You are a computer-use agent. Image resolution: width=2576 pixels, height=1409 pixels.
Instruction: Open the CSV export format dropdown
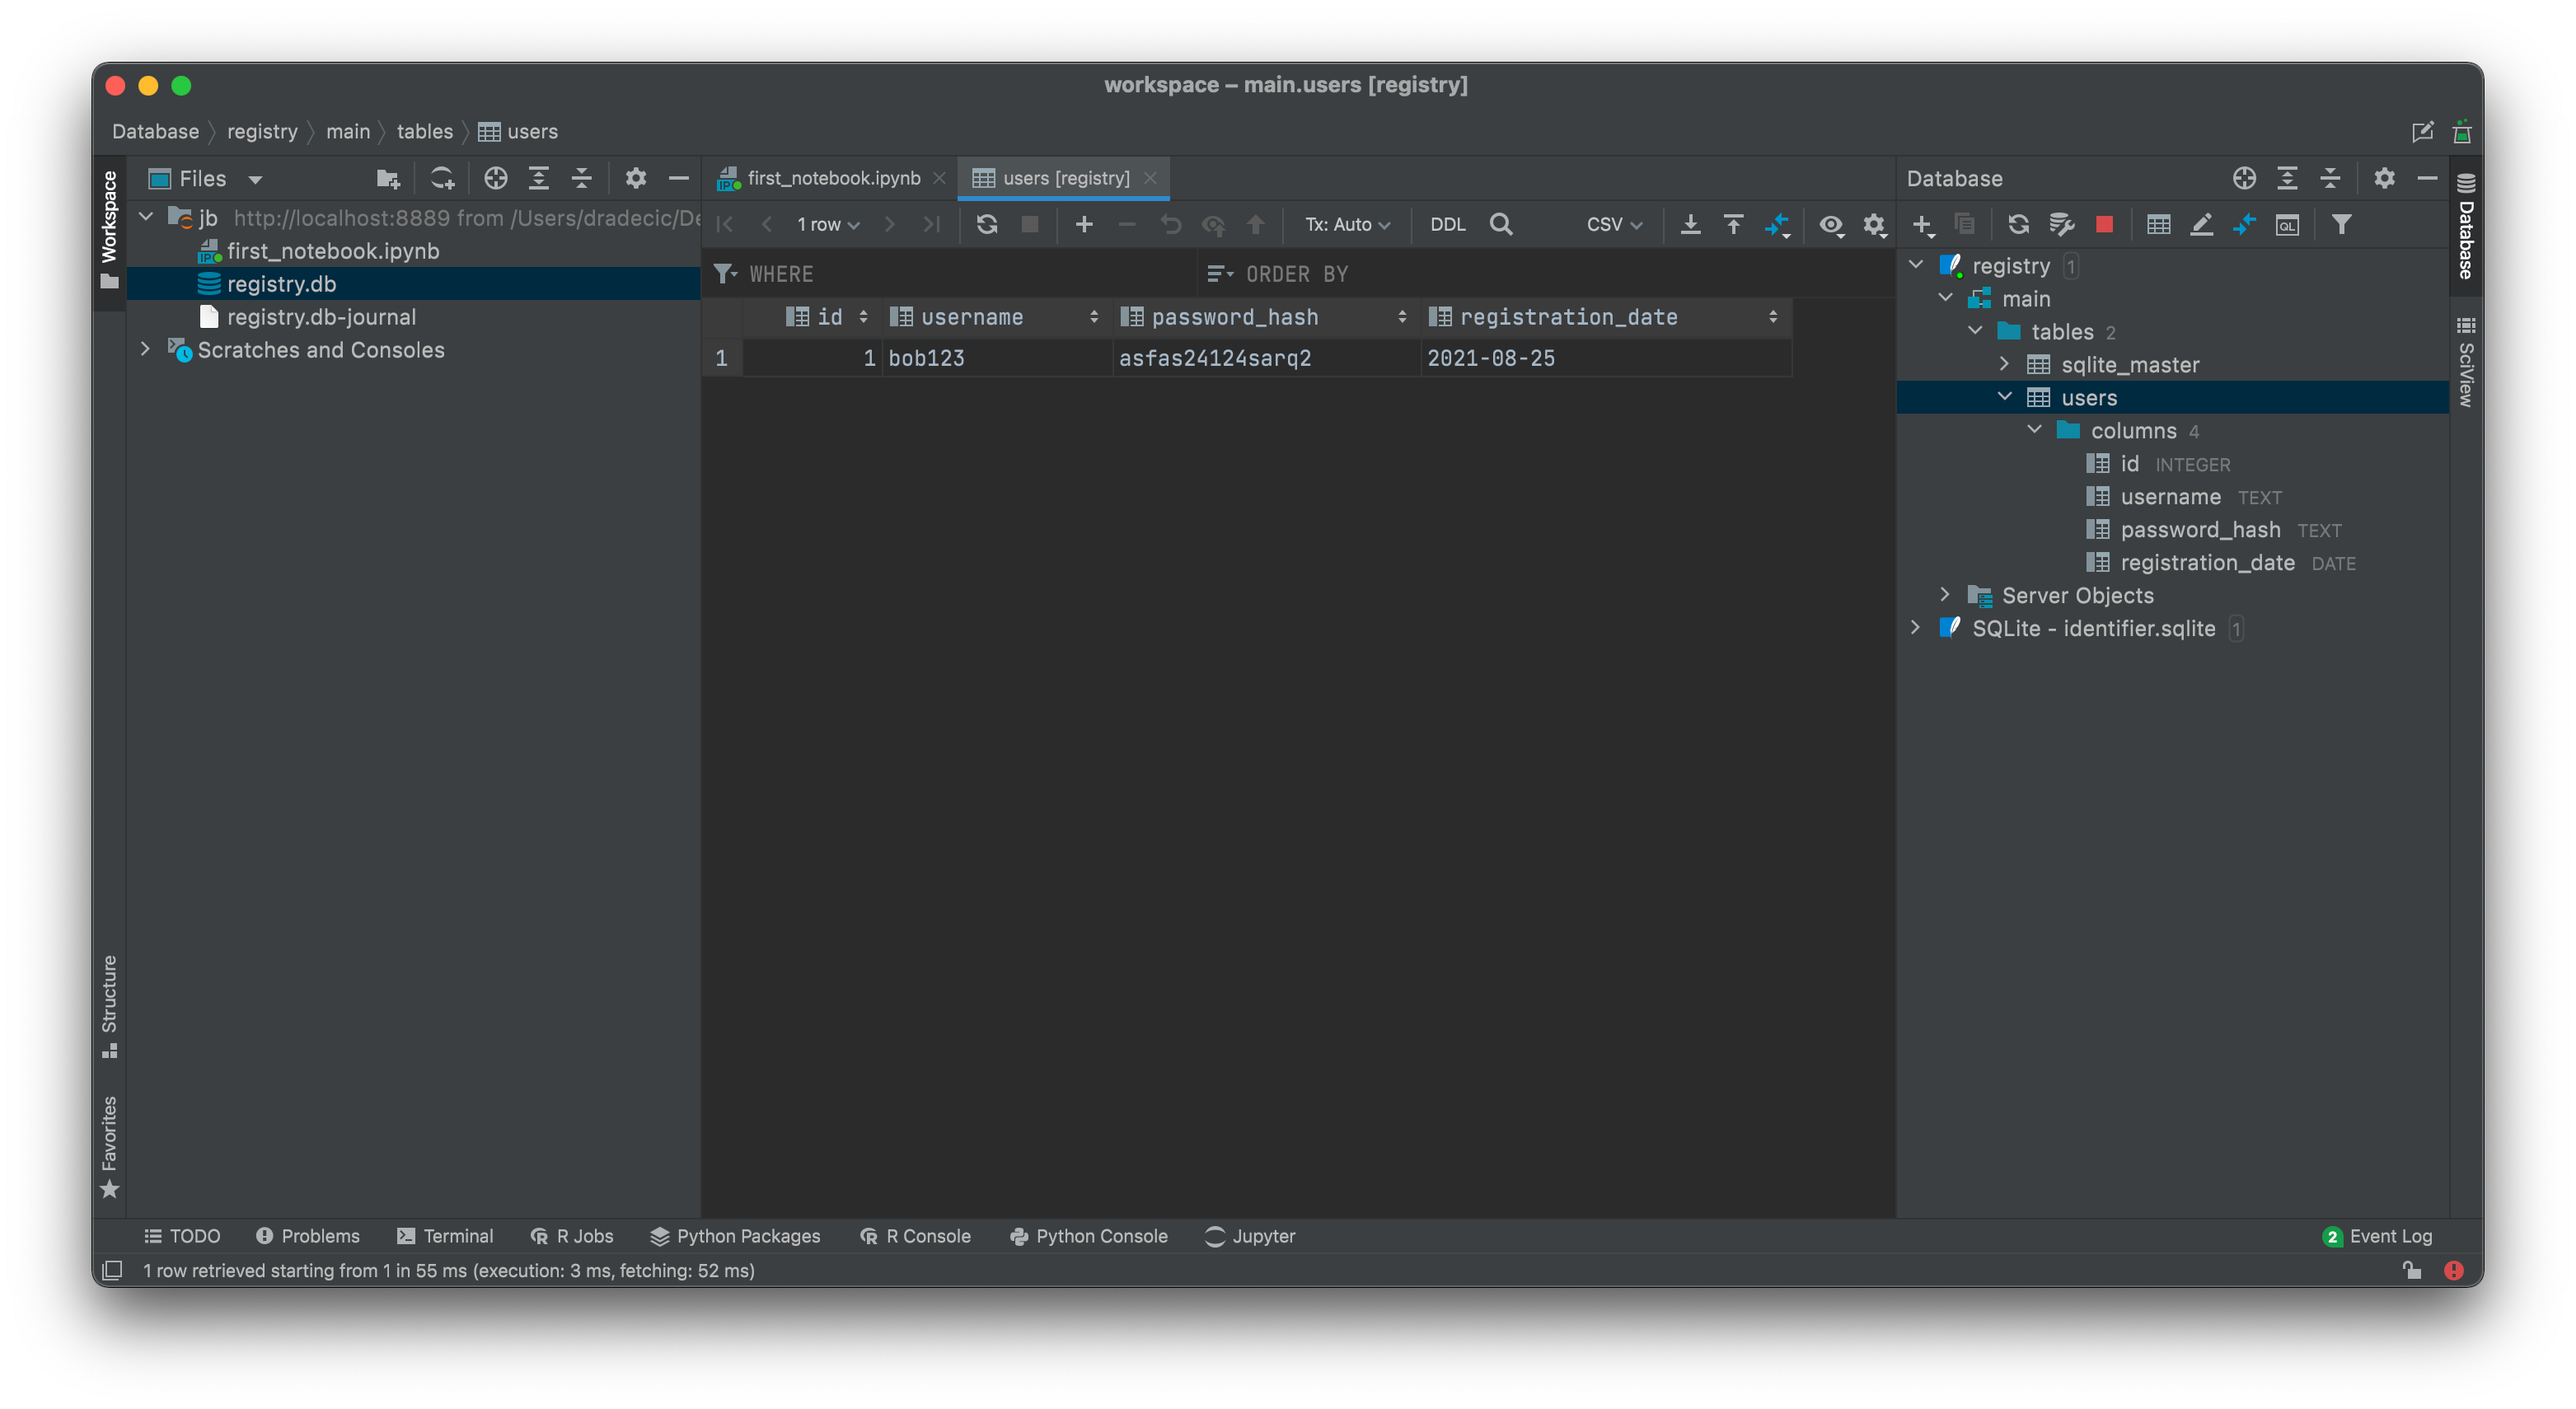point(1613,224)
